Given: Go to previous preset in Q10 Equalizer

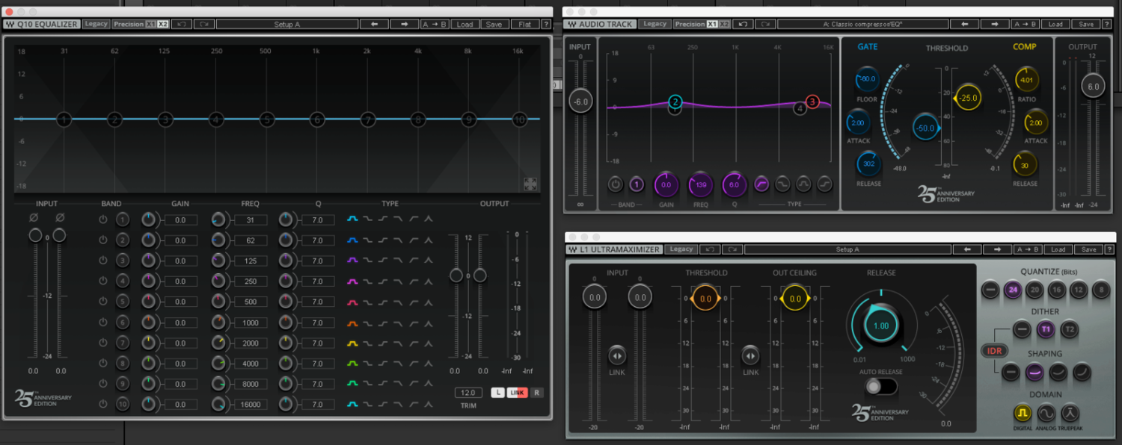Looking at the screenshot, I should tap(374, 24).
